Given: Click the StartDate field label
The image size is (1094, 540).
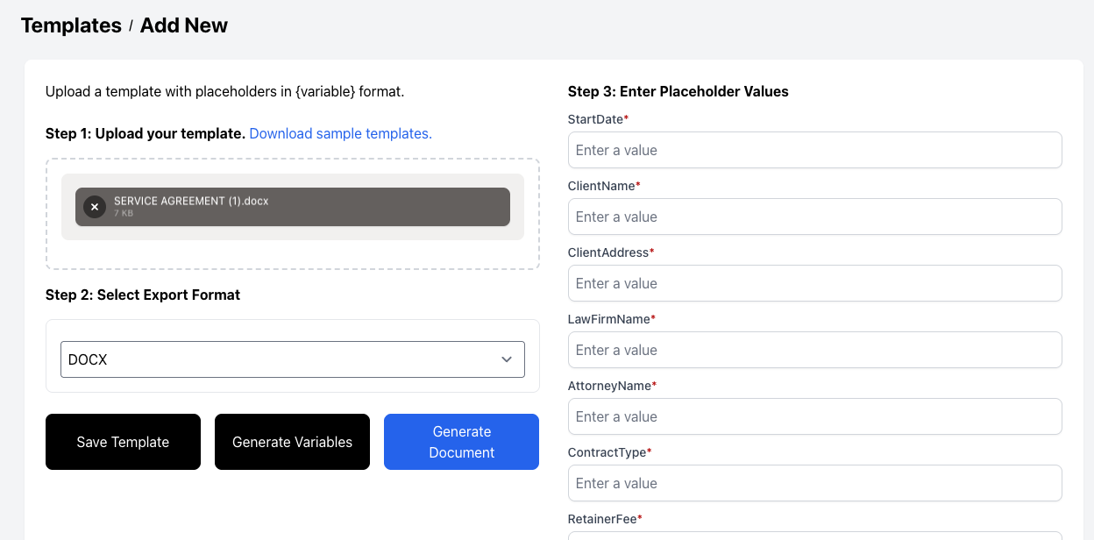Looking at the screenshot, I should [x=595, y=119].
